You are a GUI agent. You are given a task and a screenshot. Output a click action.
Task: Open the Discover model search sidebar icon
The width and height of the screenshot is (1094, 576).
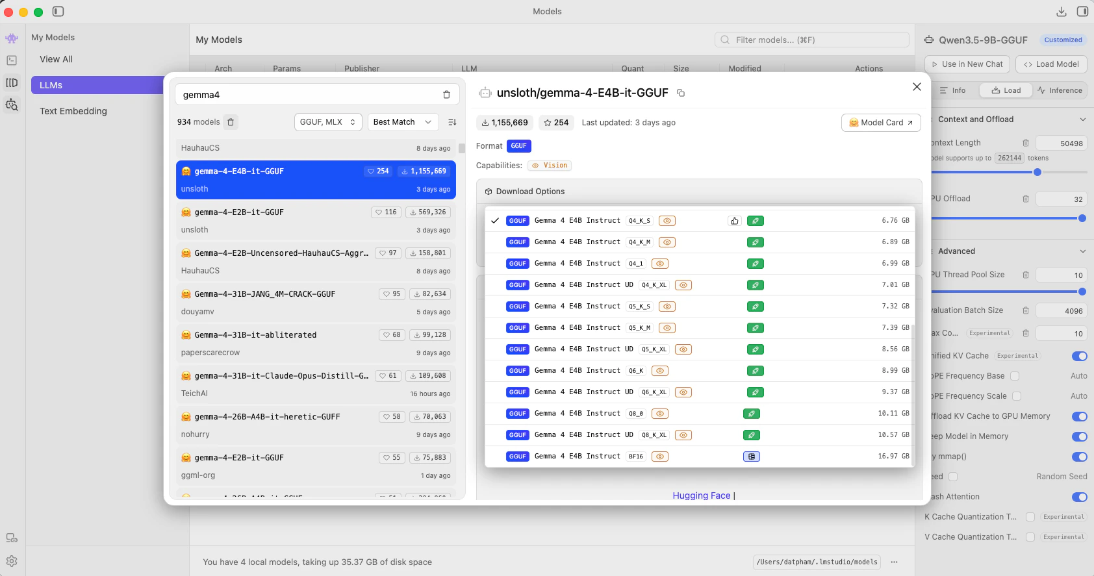[x=12, y=105]
